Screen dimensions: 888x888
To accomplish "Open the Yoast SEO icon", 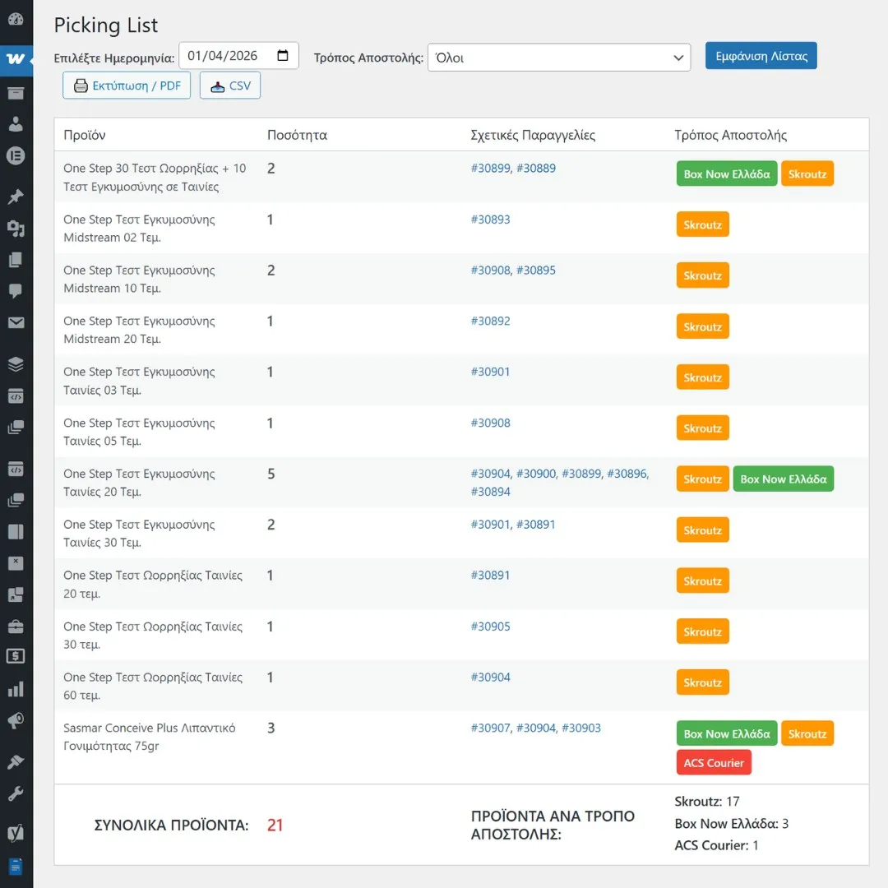I will [16, 832].
